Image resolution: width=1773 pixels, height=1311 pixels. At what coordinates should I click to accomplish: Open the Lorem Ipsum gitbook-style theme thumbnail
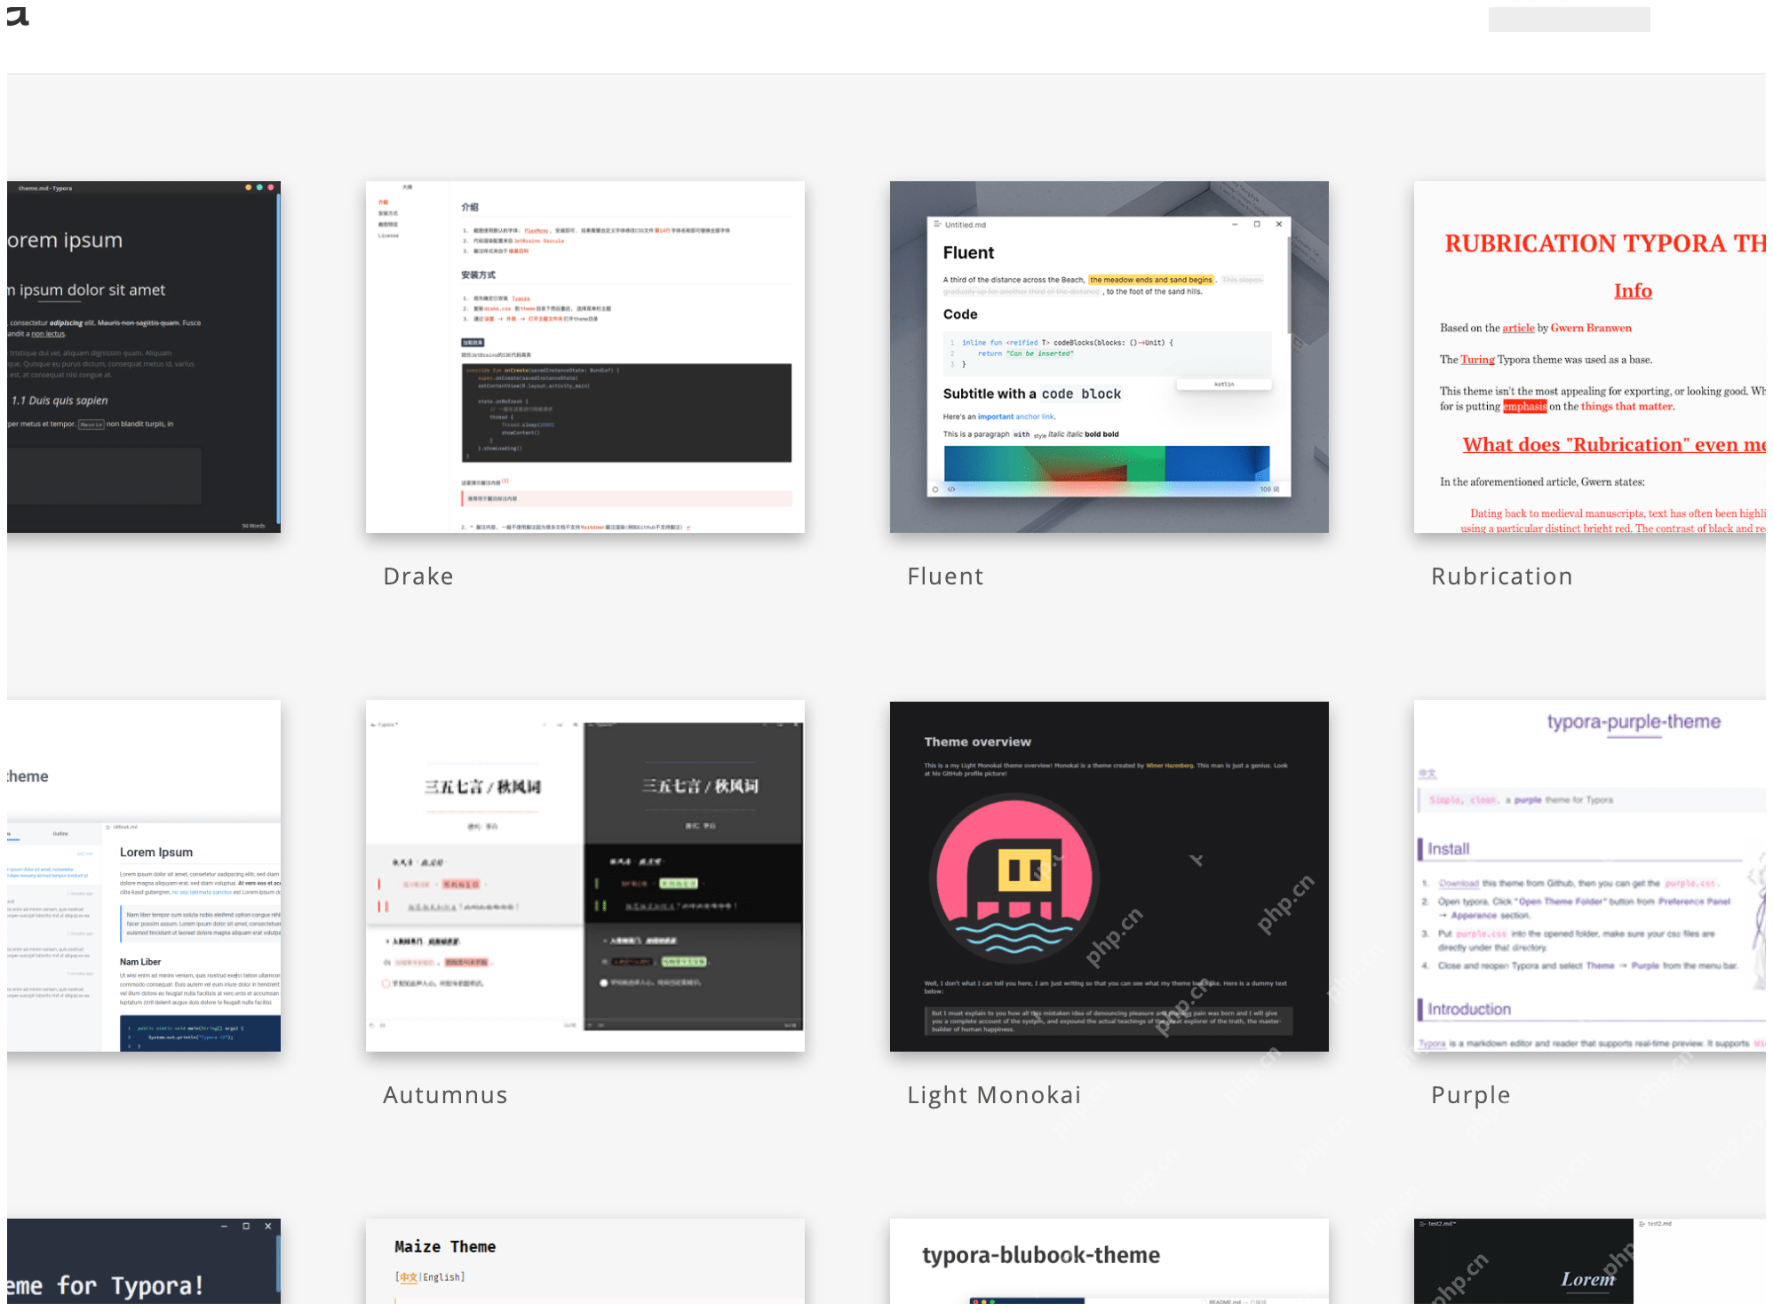point(144,876)
